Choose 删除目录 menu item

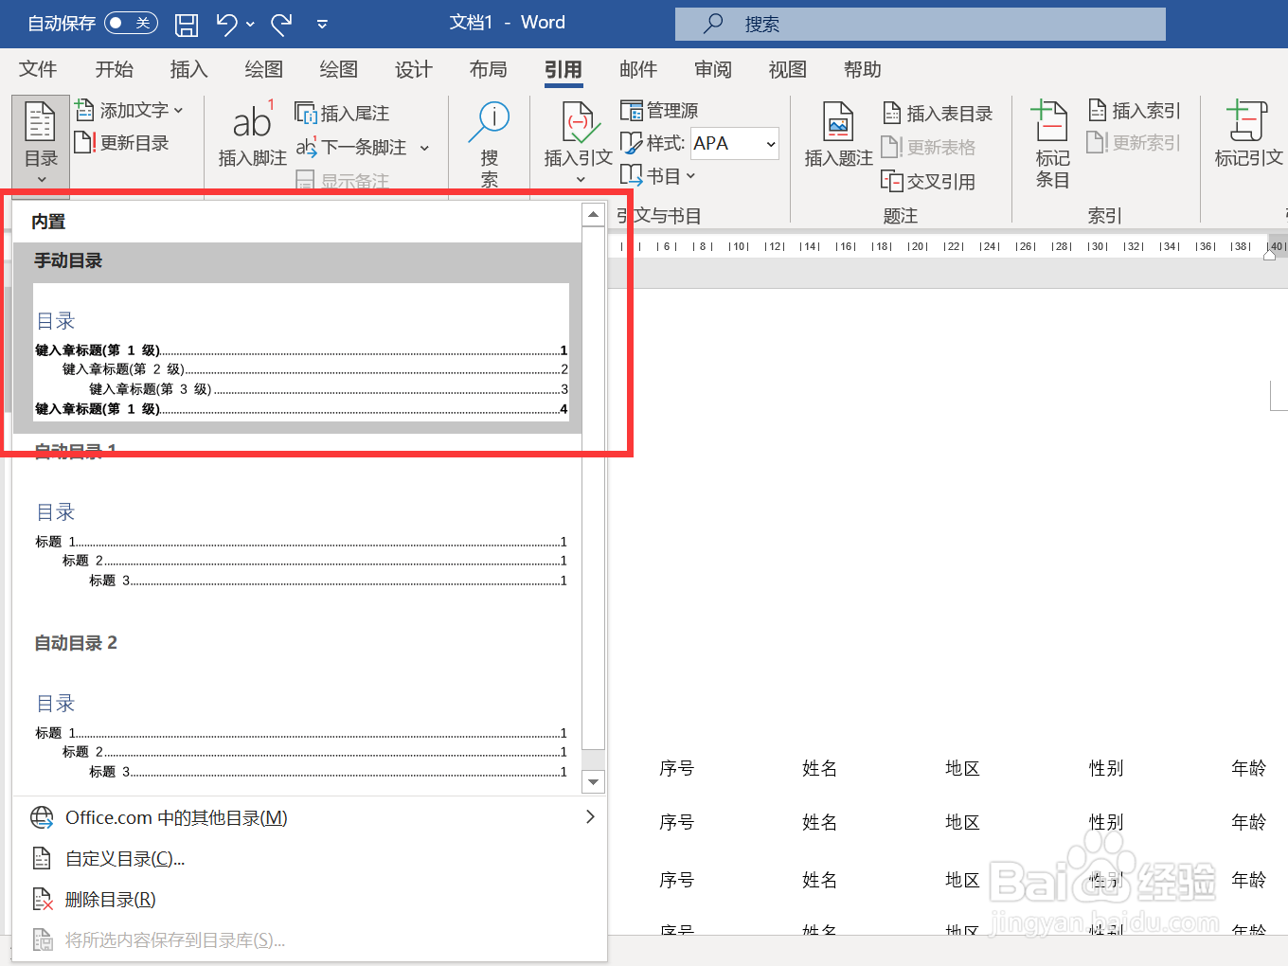(x=310, y=900)
